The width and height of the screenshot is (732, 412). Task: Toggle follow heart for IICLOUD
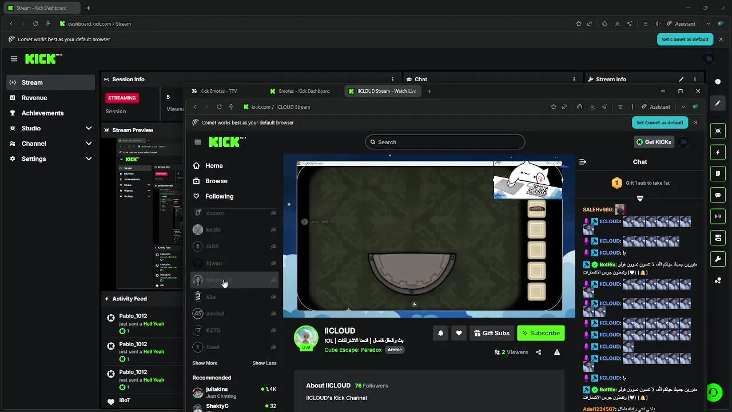tap(459, 333)
